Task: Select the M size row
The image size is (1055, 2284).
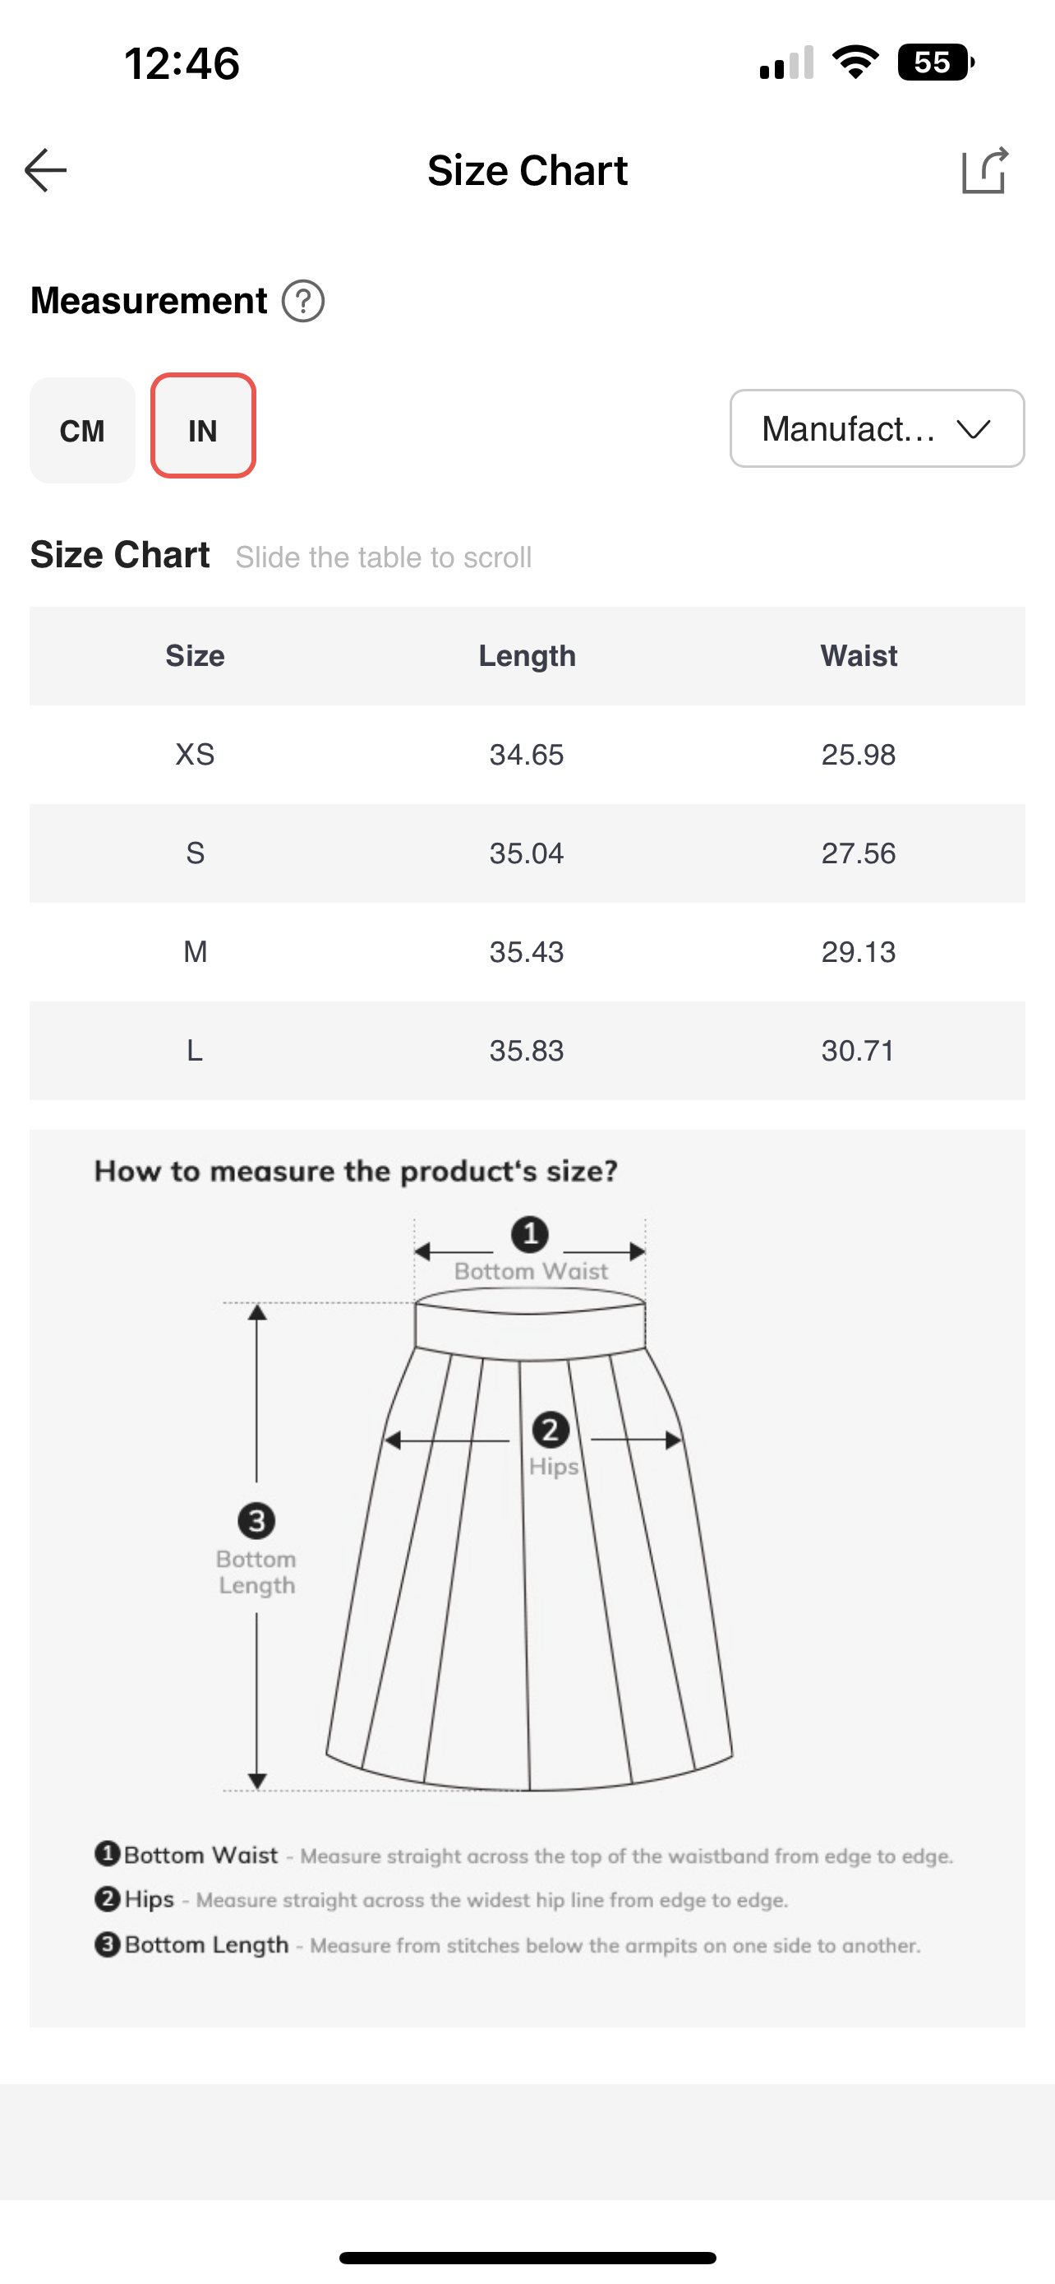Action: 195,952
